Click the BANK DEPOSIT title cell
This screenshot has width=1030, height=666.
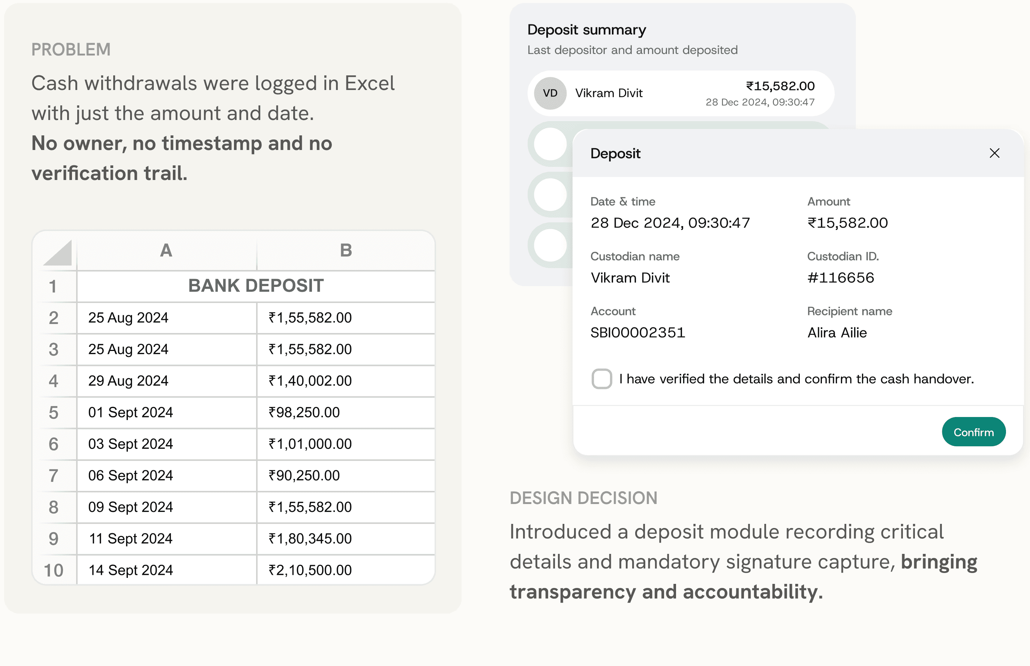tap(256, 286)
